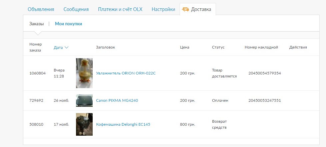Open the Canon PIXMA printer thumbnail
Screen dimensions: 326x147
point(84,100)
